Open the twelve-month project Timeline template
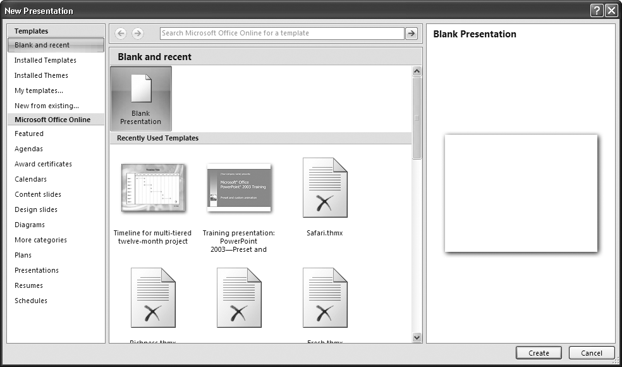This screenshot has height=367, width=622. 152,188
